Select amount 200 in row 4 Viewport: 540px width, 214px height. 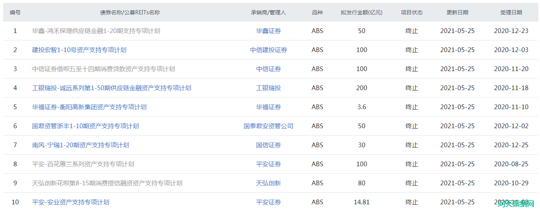362,88
